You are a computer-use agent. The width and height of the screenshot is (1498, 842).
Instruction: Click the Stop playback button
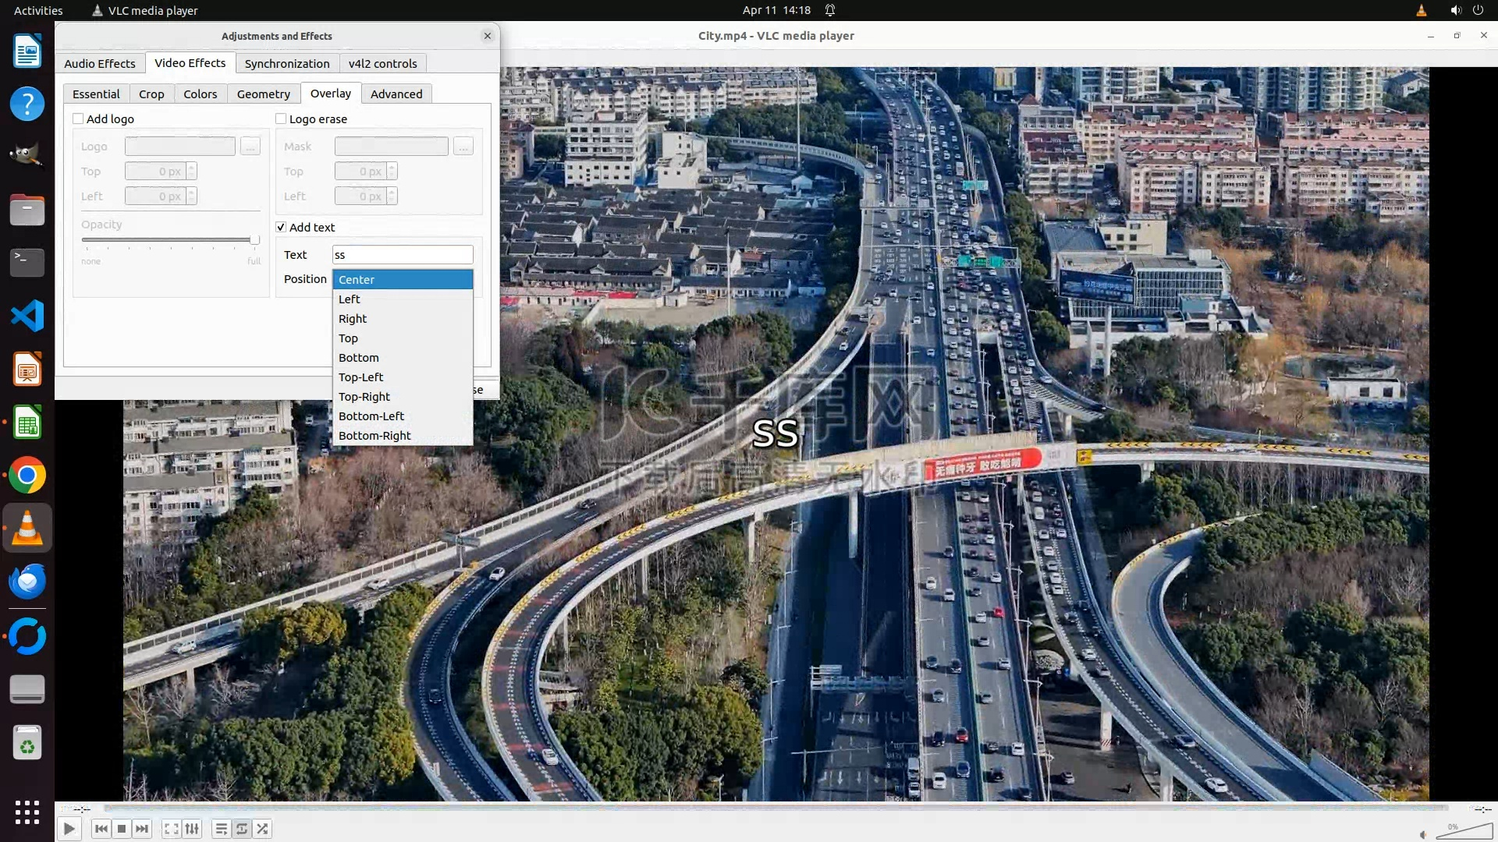point(122,829)
